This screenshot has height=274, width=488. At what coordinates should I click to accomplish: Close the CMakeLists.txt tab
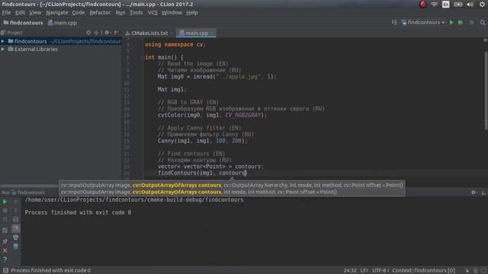coord(172,33)
